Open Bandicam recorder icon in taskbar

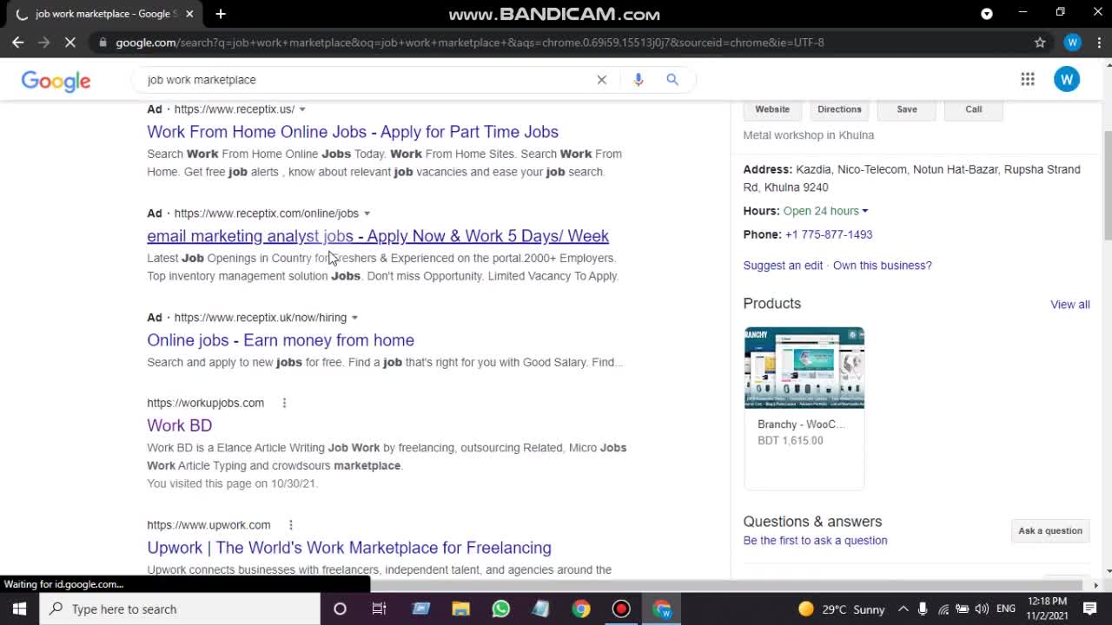pyautogui.click(x=621, y=609)
